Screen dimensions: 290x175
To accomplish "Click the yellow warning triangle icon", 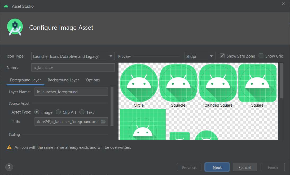I will point(9,147).
